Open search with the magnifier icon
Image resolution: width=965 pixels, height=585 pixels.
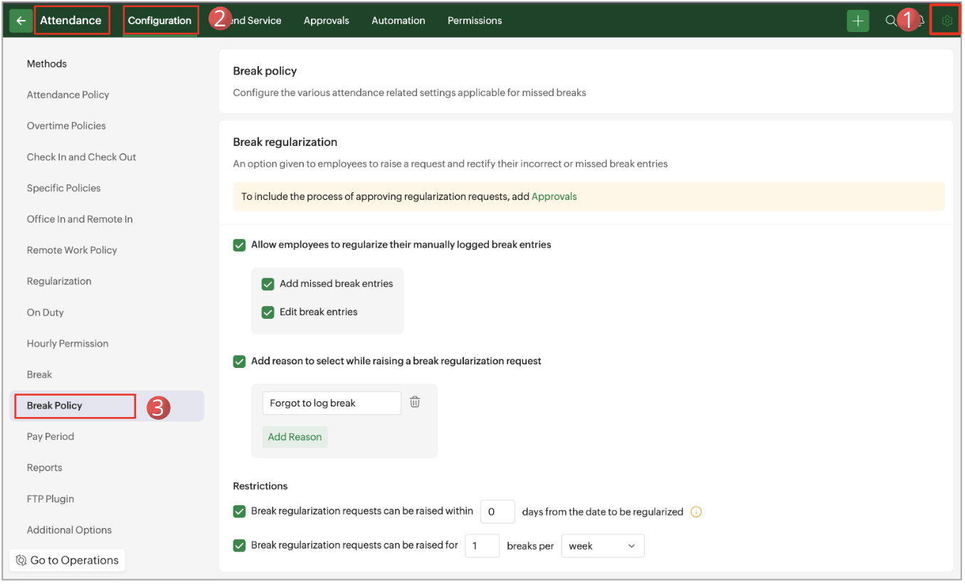point(890,21)
